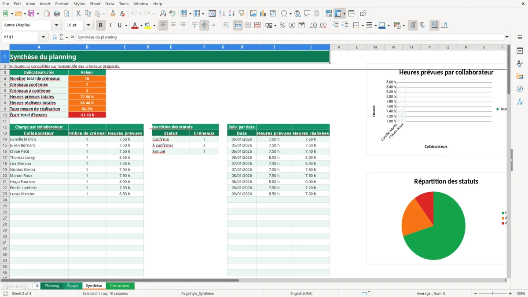Open the Sheet menu
The width and height of the screenshot is (528, 297).
click(x=95, y=4)
